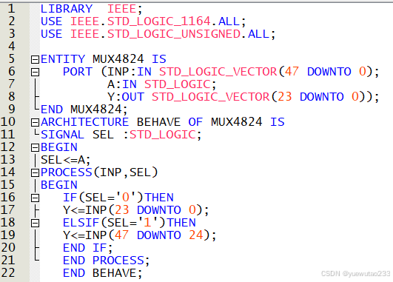Click line number 22 in the gutter
This screenshot has height=282, width=393.
click(x=8, y=273)
